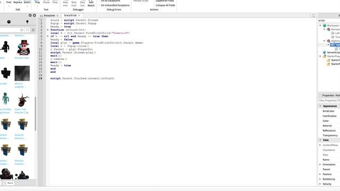Close the toolbox panel
This screenshot has width=340, height=191.
pos(34,15)
